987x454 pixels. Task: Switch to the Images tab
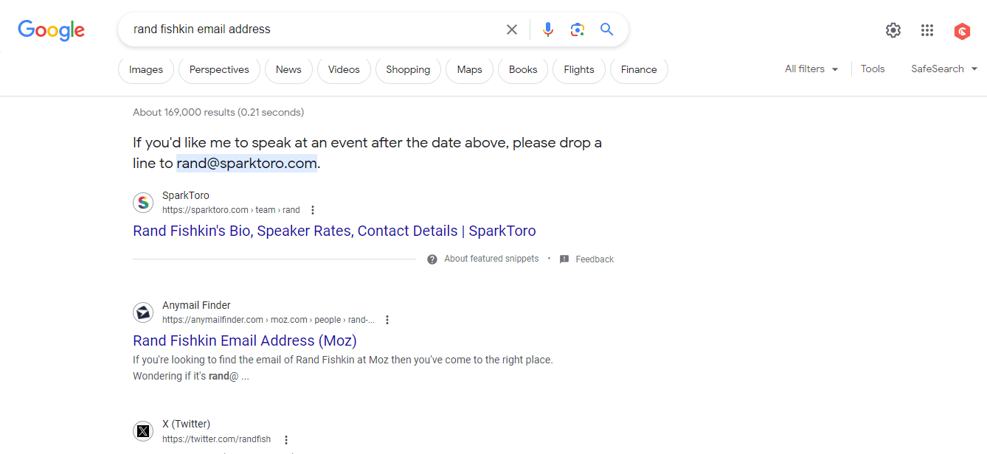tap(146, 70)
